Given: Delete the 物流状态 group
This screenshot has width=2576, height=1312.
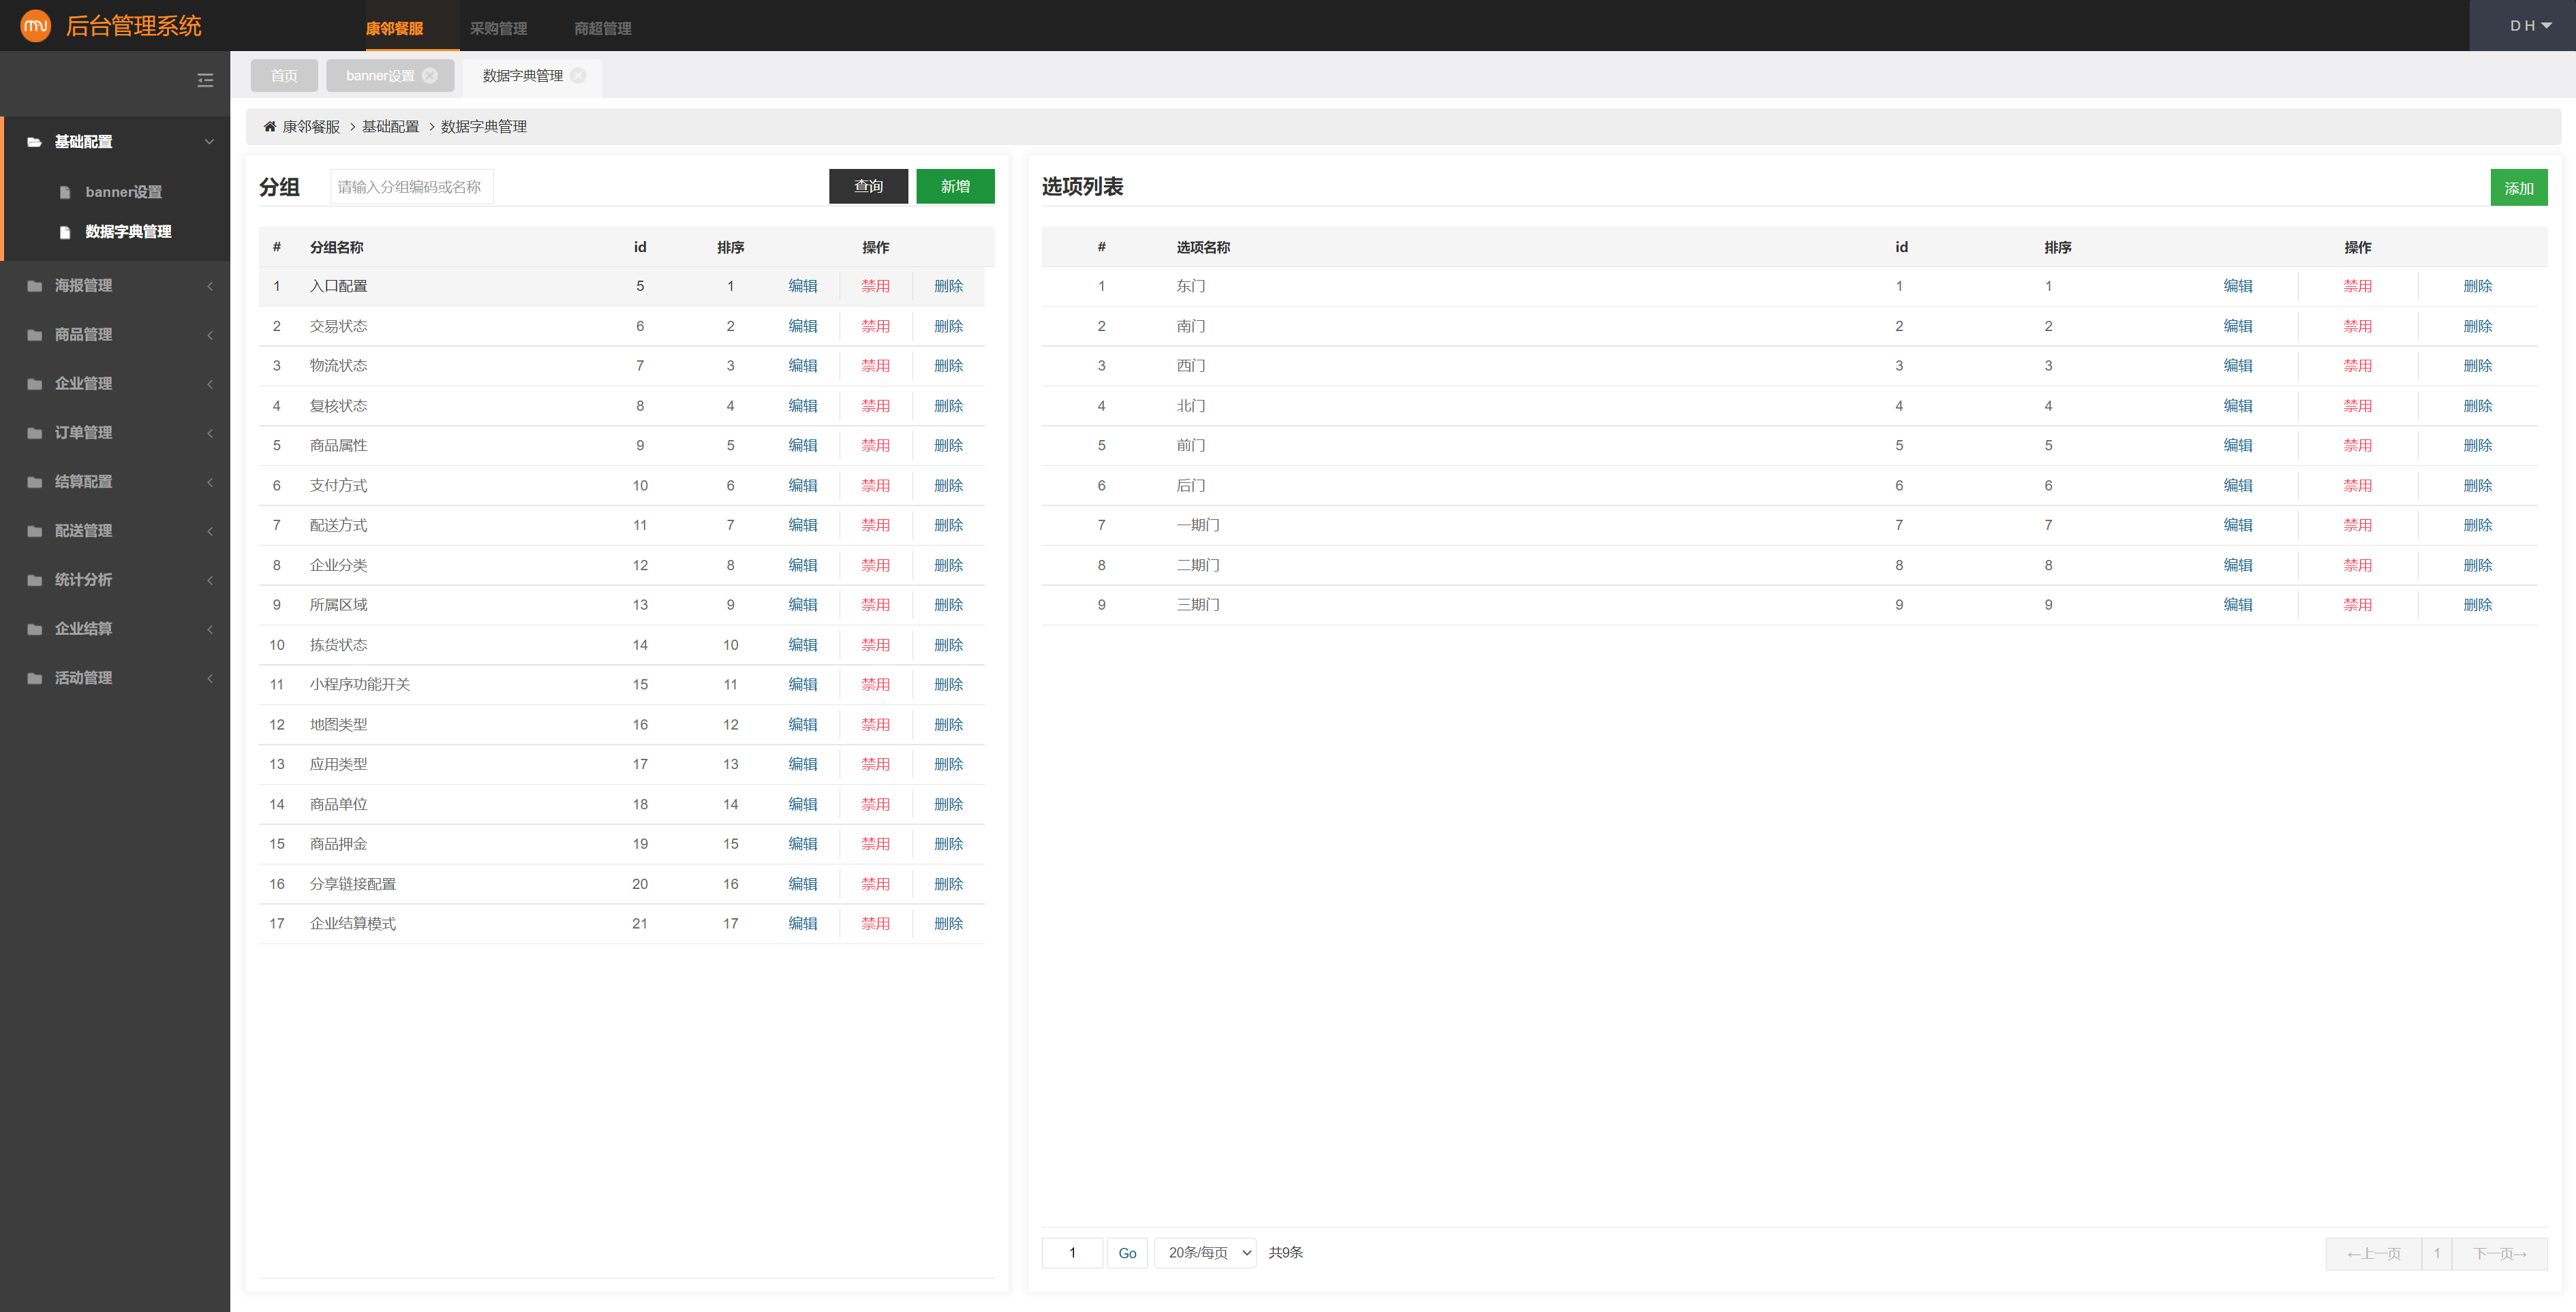Looking at the screenshot, I should 948,366.
